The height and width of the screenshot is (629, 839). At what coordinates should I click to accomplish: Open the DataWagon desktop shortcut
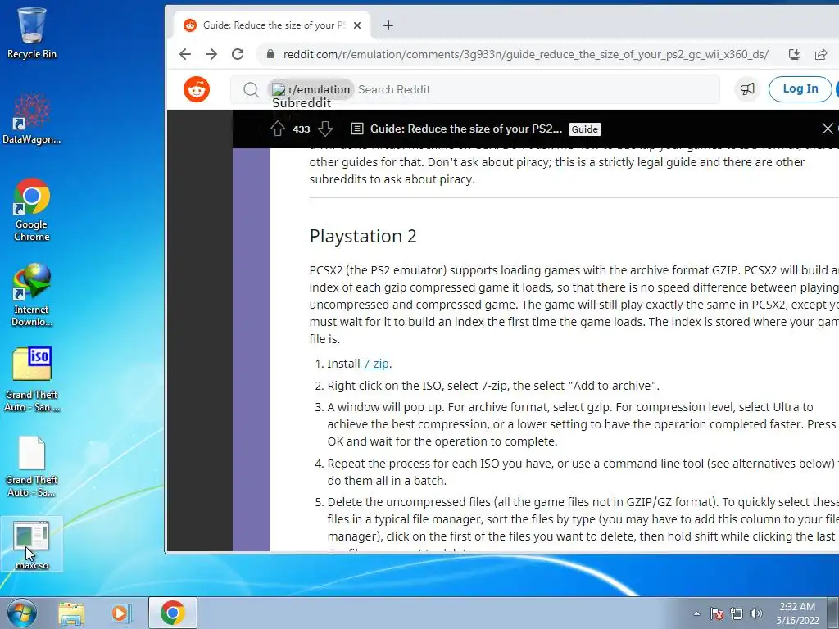click(32, 119)
